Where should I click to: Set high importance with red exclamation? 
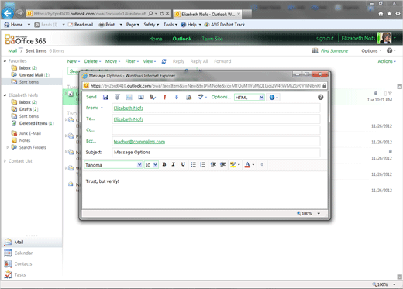(165, 97)
